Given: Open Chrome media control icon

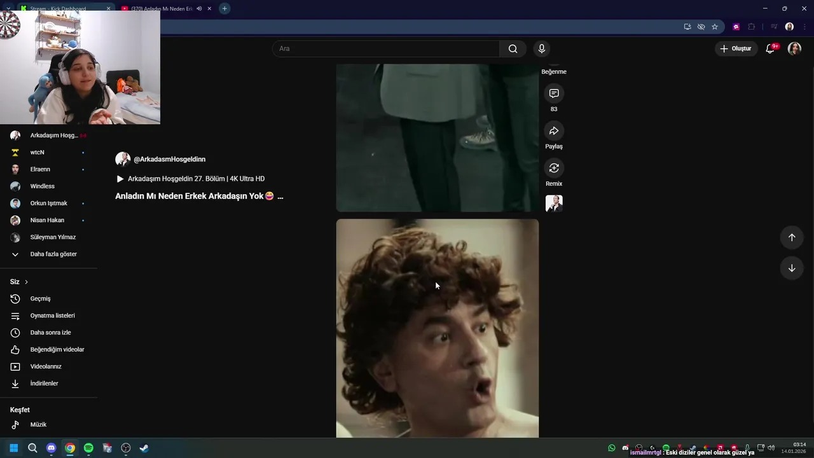Looking at the screenshot, I should [774, 27].
